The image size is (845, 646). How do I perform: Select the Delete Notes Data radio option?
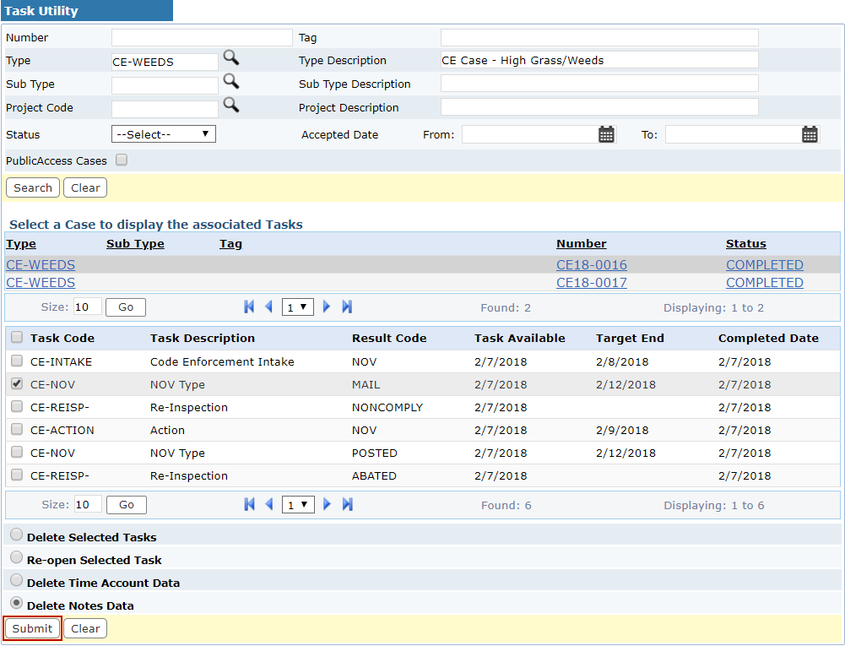17,603
